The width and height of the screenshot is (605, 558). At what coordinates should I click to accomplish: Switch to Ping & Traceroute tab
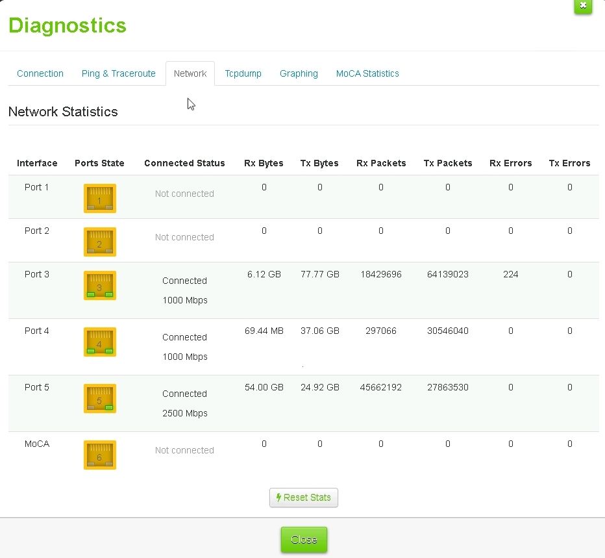coord(118,73)
